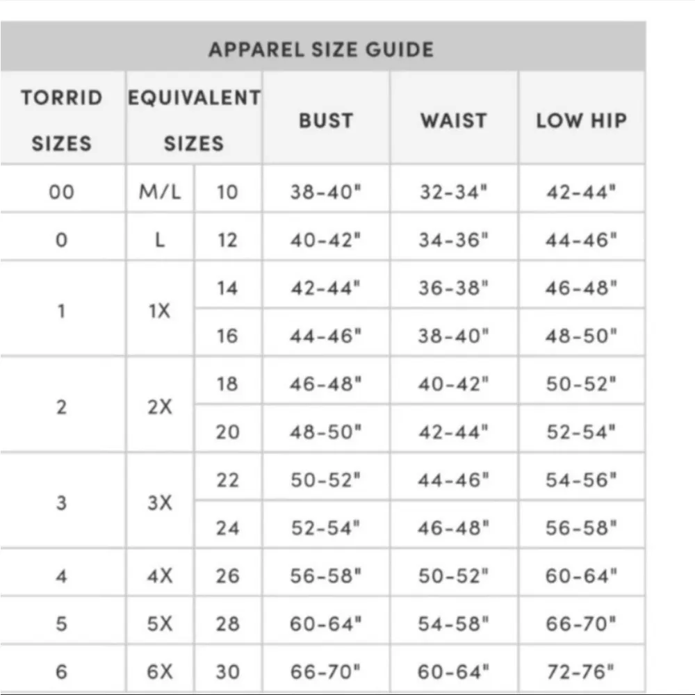Select the 3X equivalent size cell
Viewport: 695px width, 695px height.
coord(160,502)
